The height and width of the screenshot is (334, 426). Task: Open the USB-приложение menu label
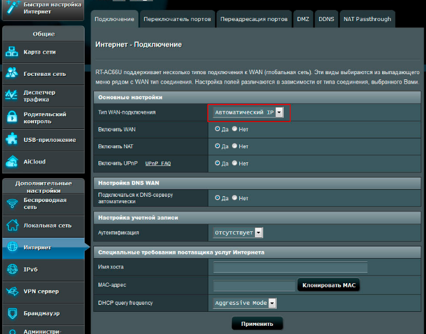50,140
